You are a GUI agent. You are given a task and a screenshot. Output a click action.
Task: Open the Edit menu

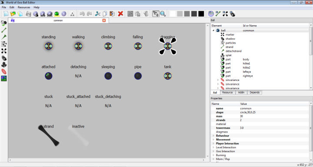pos(12,7)
